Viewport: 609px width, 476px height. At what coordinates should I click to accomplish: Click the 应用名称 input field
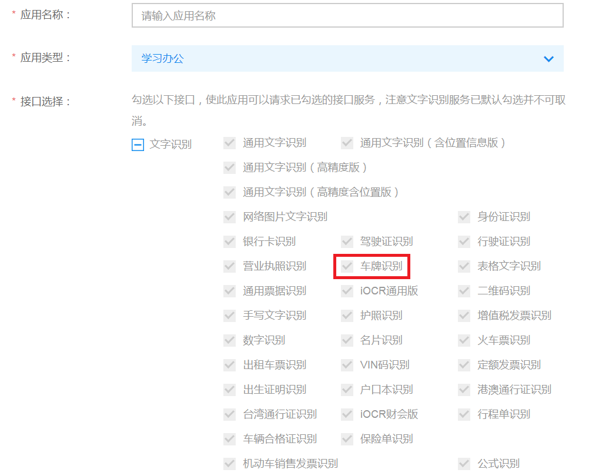(347, 15)
